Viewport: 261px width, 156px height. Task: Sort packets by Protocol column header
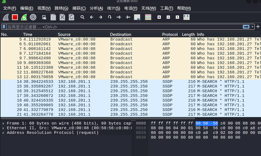(170, 35)
